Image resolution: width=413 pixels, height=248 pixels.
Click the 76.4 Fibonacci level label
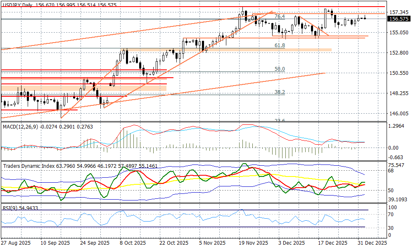pyautogui.click(x=280, y=17)
